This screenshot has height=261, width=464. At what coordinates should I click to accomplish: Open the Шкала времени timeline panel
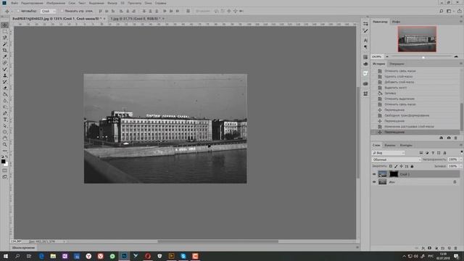click(x=23, y=248)
